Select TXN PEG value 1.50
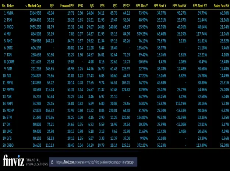The height and width of the screenshot is (171, 230). tap(80, 55)
